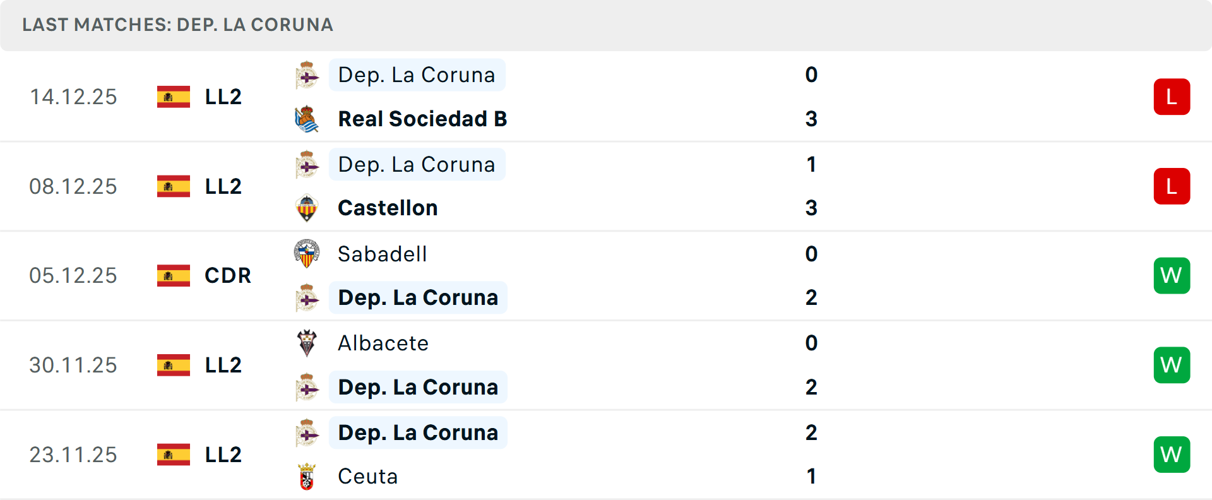Click the Albacete club crest
This screenshot has height=500, width=1212.
(307, 343)
